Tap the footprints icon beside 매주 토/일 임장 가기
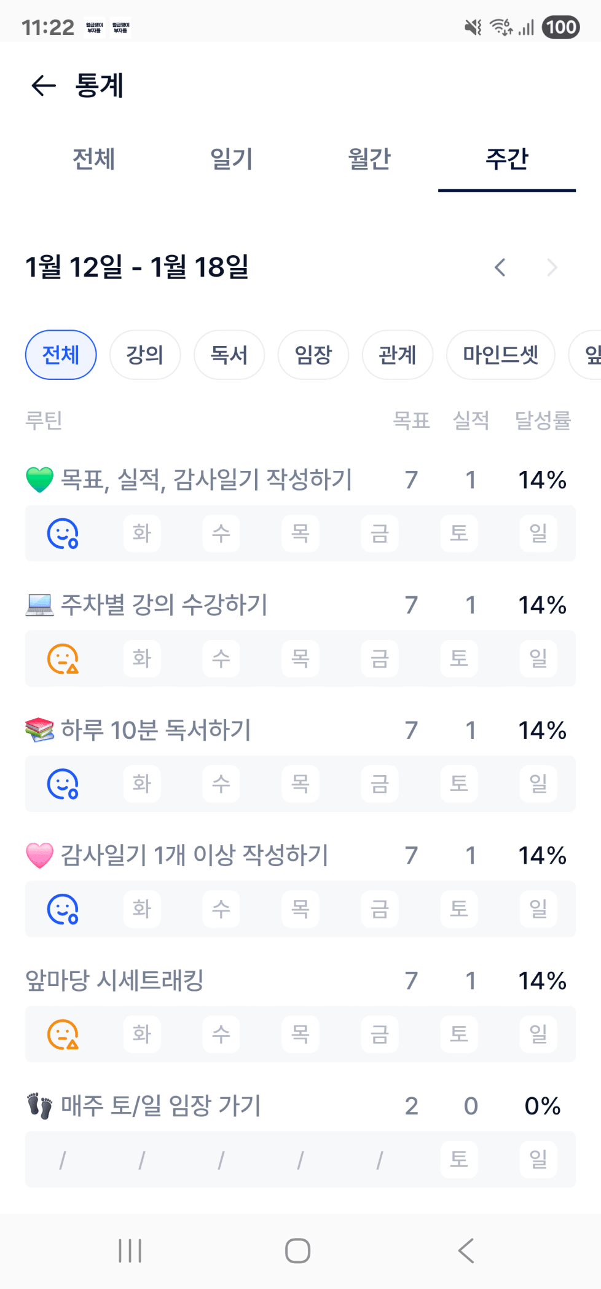This screenshot has height=1289, width=601. (x=40, y=1106)
